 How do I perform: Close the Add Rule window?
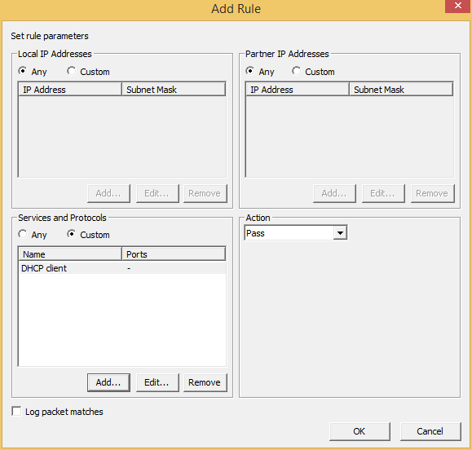[458, 6]
